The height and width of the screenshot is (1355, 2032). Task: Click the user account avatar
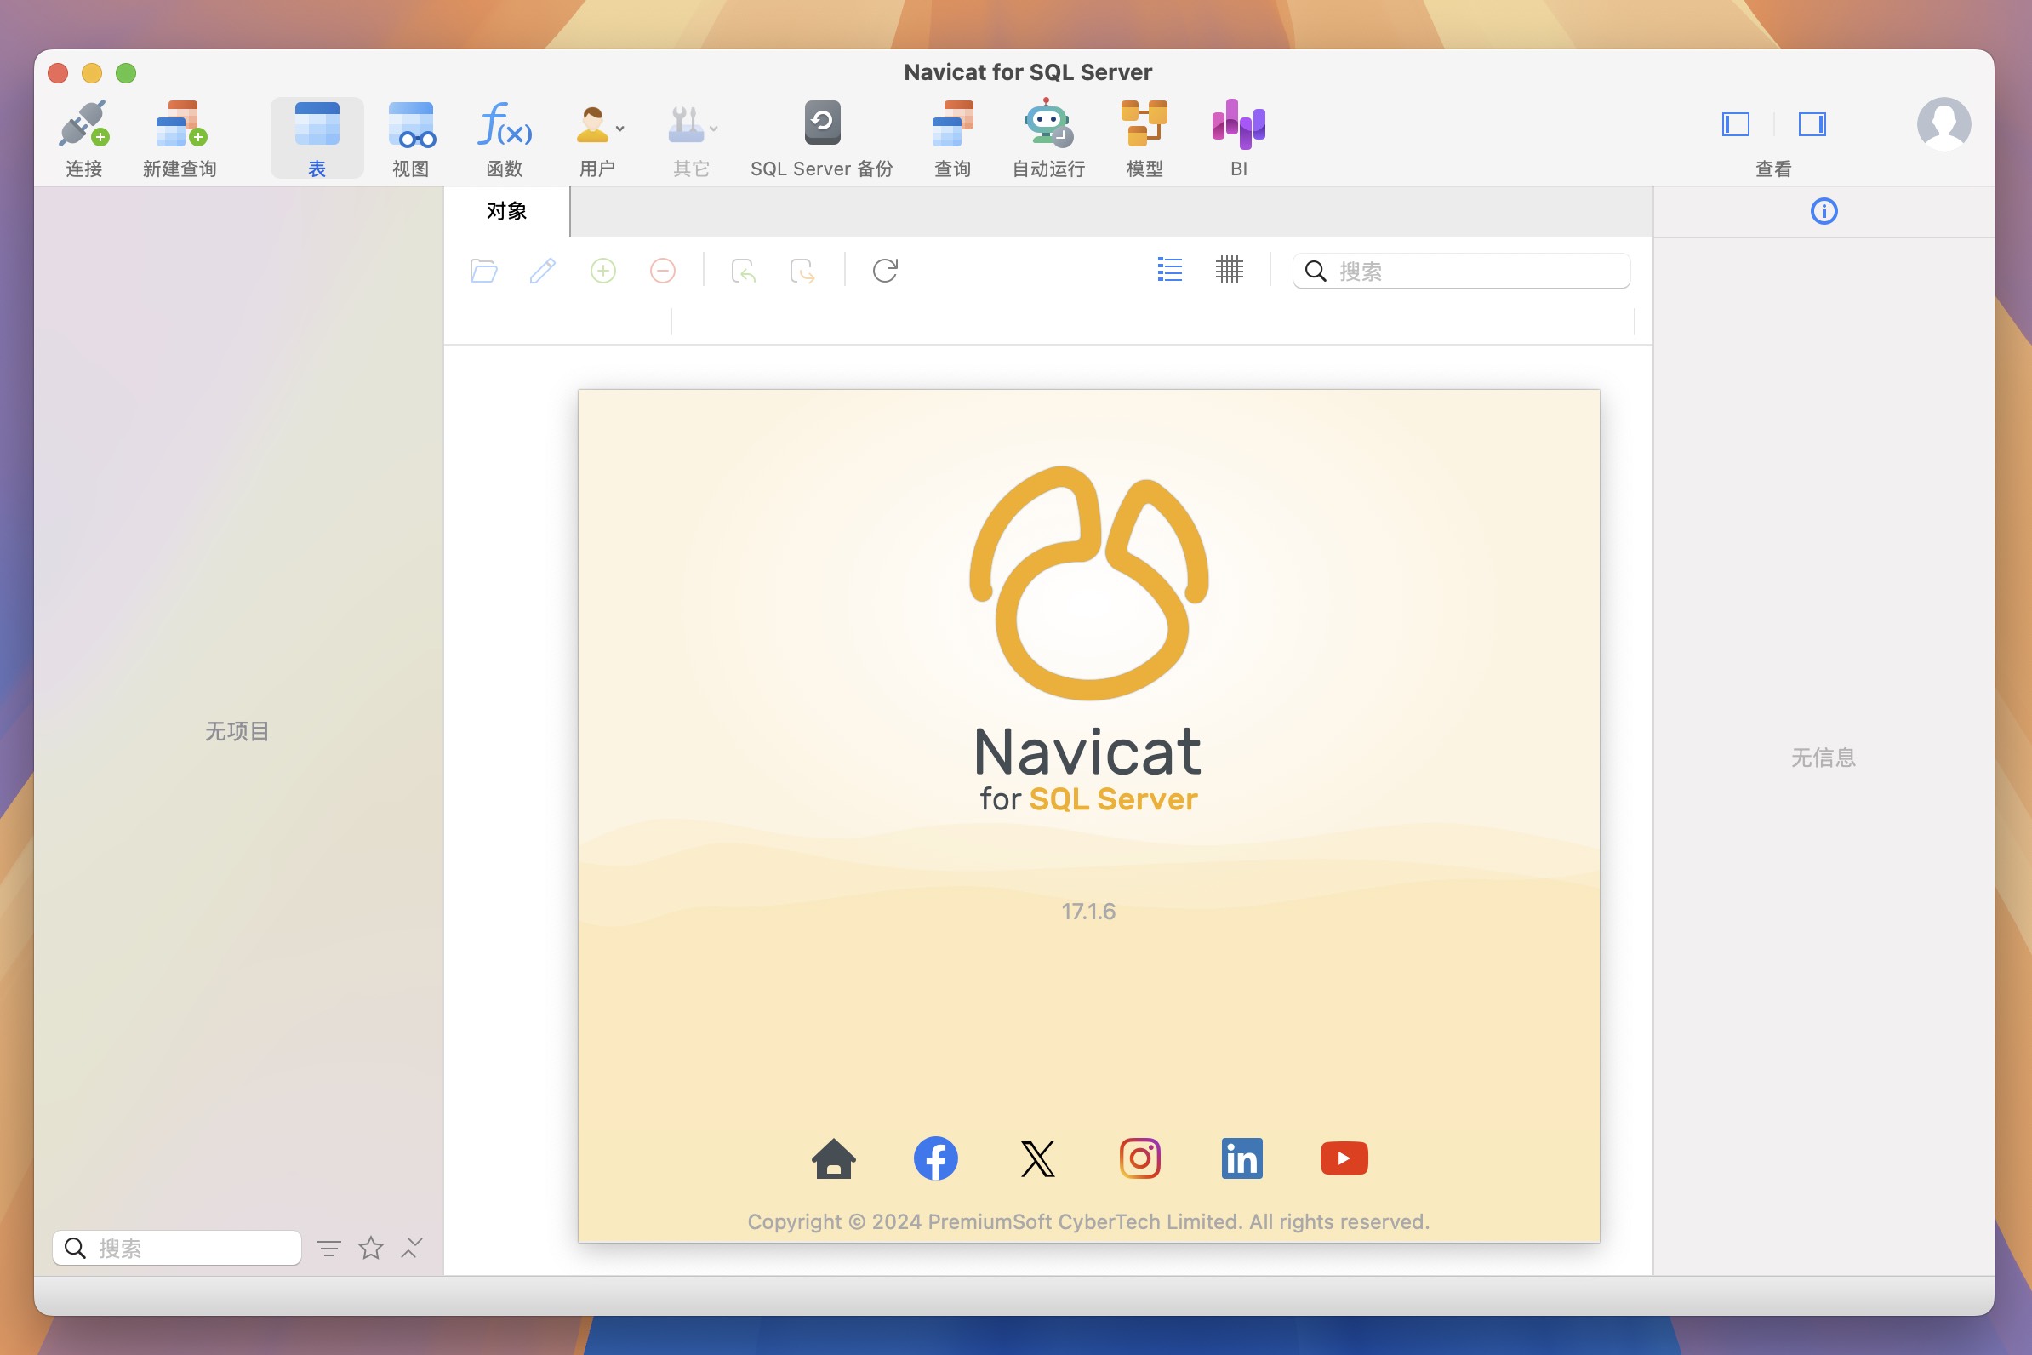click(x=1944, y=123)
